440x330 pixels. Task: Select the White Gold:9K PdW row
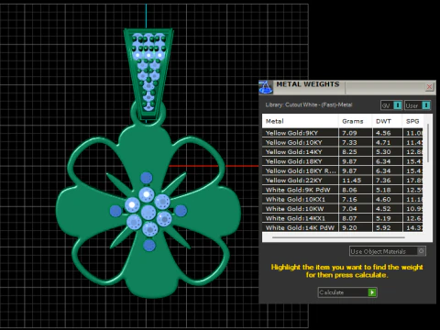click(x=343, y=190)
